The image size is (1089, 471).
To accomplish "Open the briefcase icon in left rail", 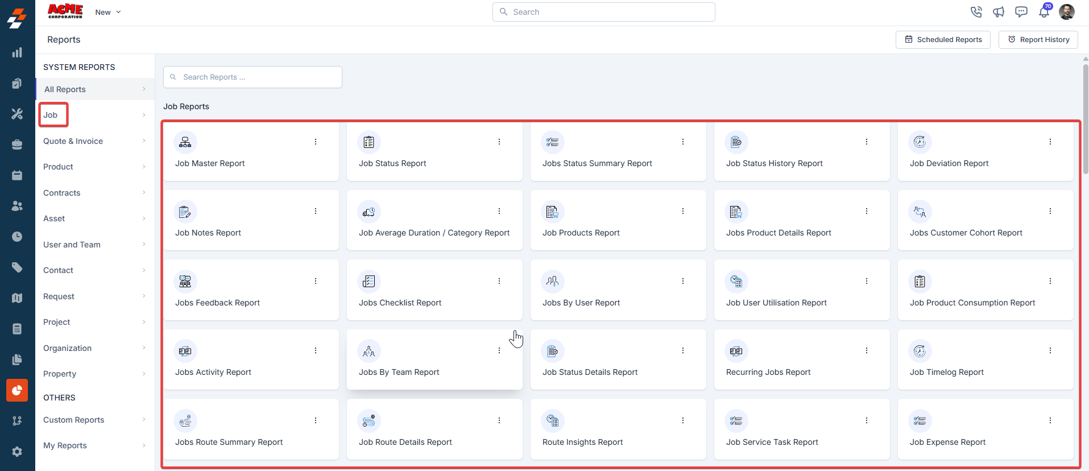I will [17, 144].
